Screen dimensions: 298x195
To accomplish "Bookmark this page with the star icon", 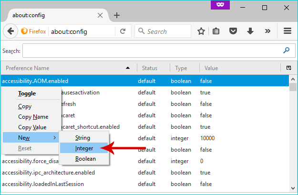I will pos(201,31).
